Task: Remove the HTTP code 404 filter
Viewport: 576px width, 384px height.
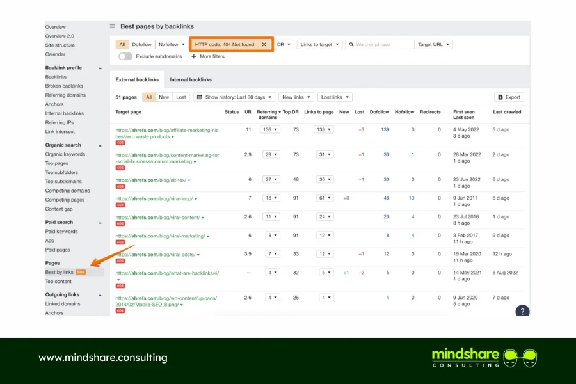Action: click(264, 44)
